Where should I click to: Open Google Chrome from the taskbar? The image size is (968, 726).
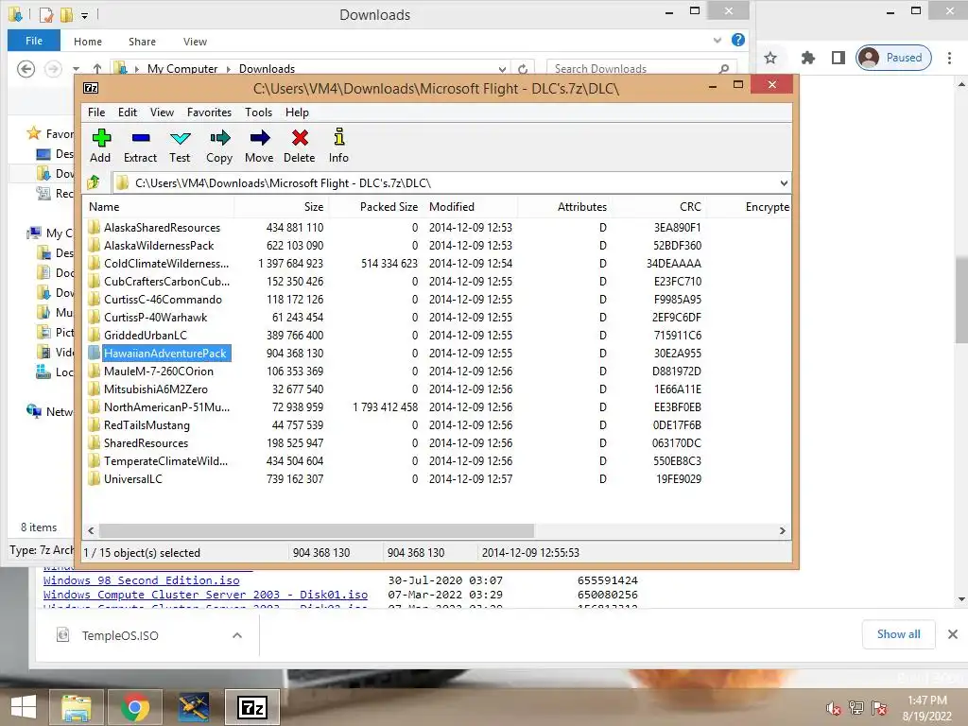pyautogui.click(x=134, y=707)
